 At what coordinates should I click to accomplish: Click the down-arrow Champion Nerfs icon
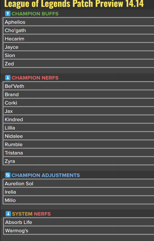[8, 78]
